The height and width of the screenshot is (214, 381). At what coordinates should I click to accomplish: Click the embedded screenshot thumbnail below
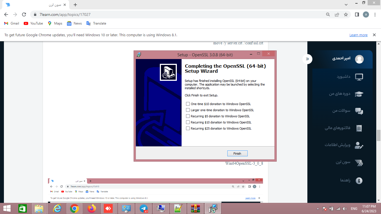click(155, 190)
